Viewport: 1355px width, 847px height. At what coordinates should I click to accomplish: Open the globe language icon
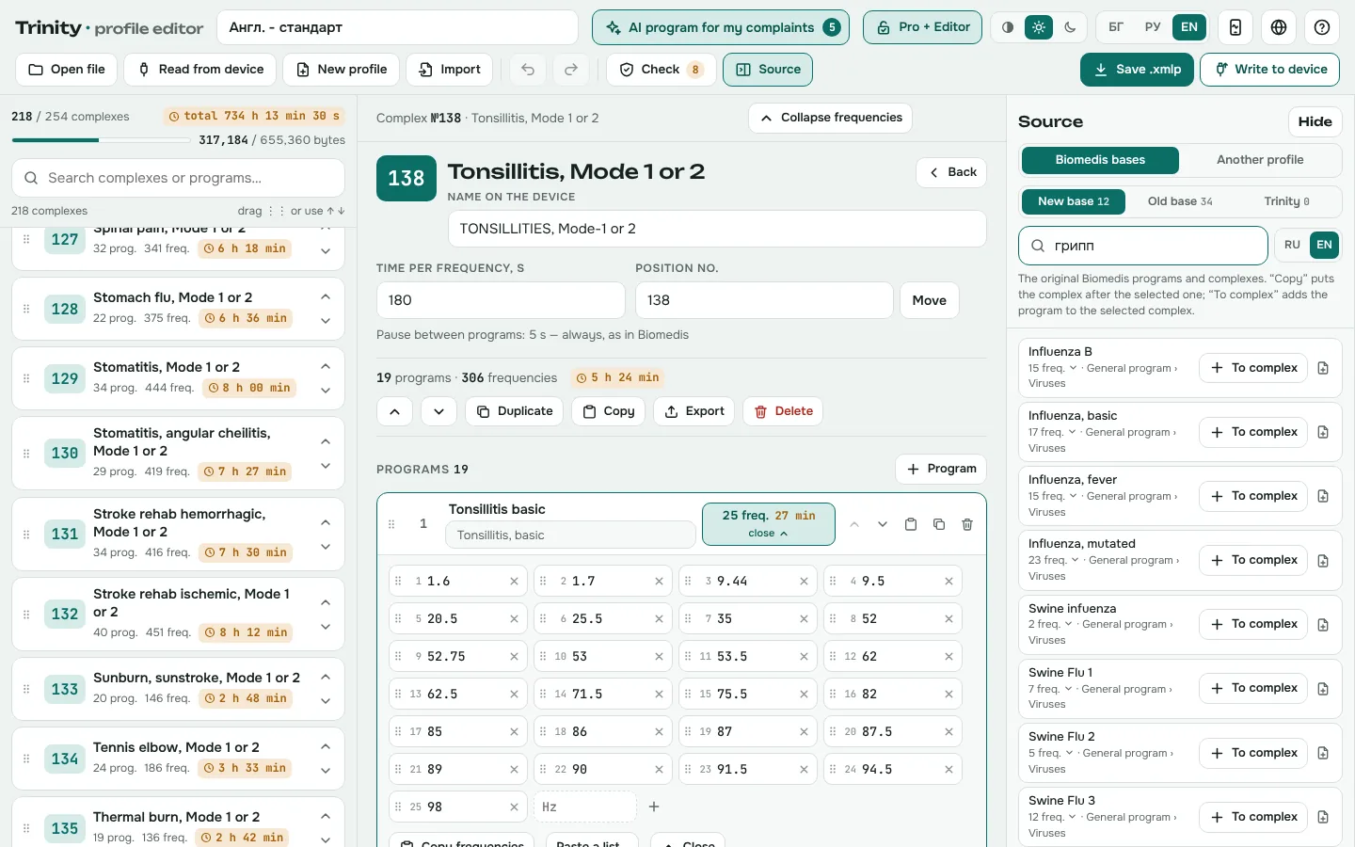[1279, 27]
